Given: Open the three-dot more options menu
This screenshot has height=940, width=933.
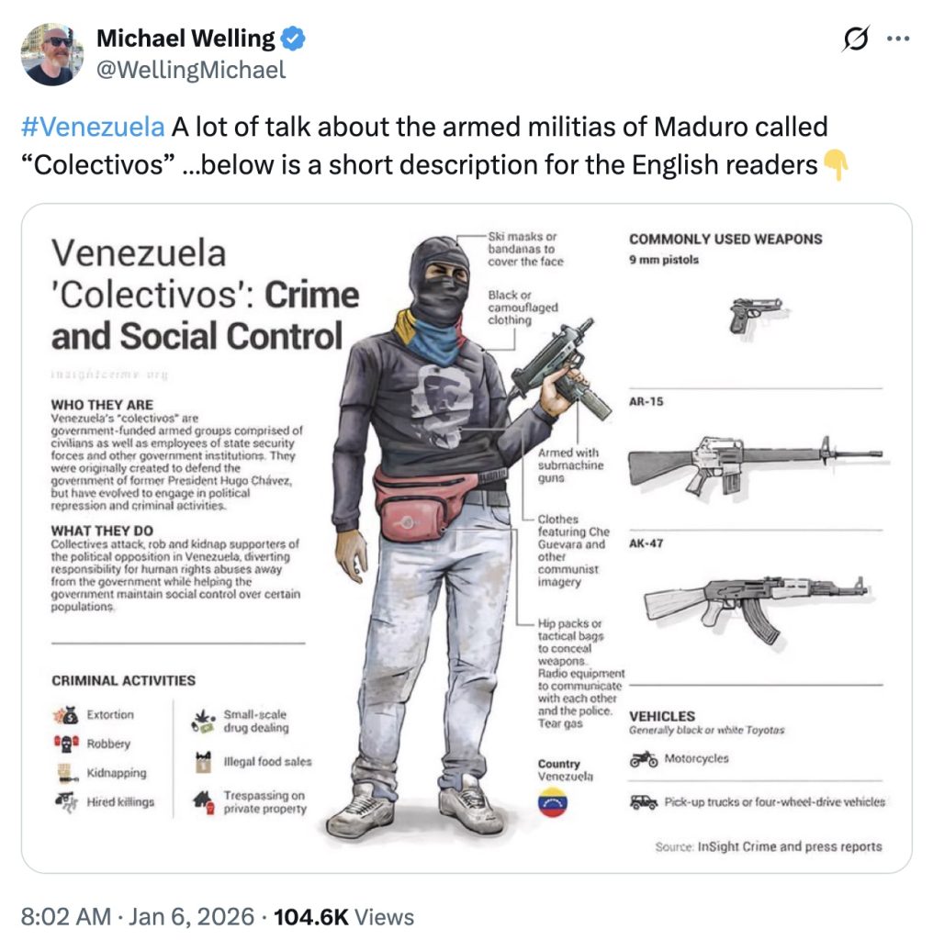Looking at the screenshot, I should [897, 39].
